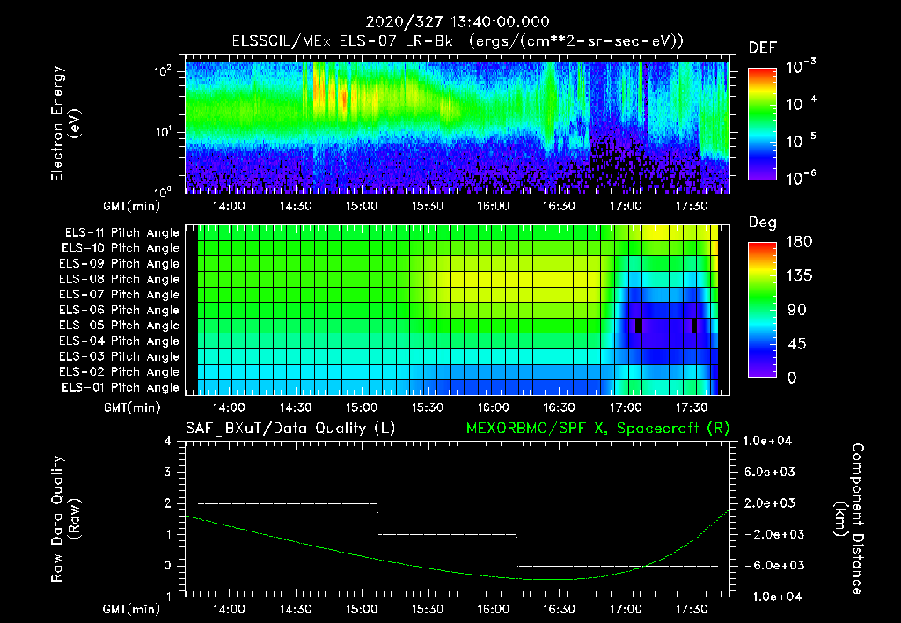Select the SAF_BXuT/Data Quality (L) legend
Screen dimensions: 901x623
click(x=290, y=429)
